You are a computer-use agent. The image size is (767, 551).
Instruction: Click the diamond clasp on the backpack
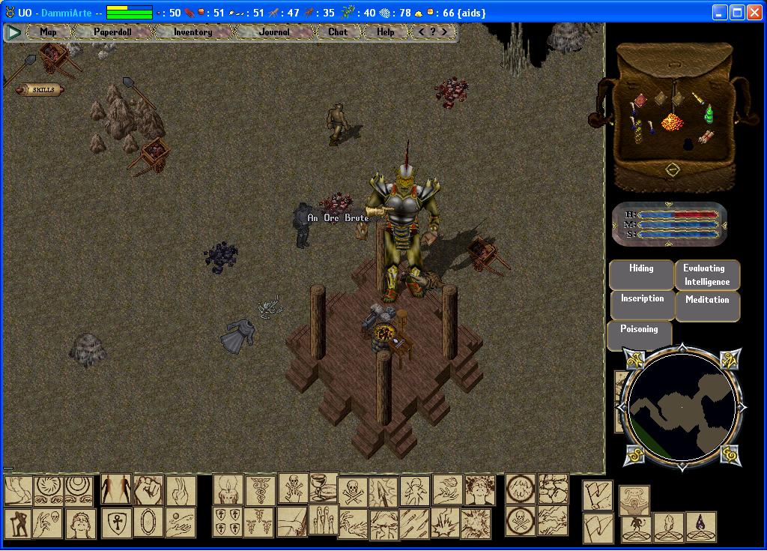click(x=673, y=170)
